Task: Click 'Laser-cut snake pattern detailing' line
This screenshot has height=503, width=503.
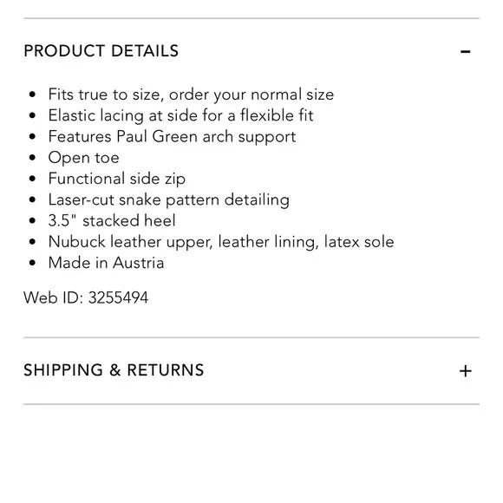Action: point(169,199)
